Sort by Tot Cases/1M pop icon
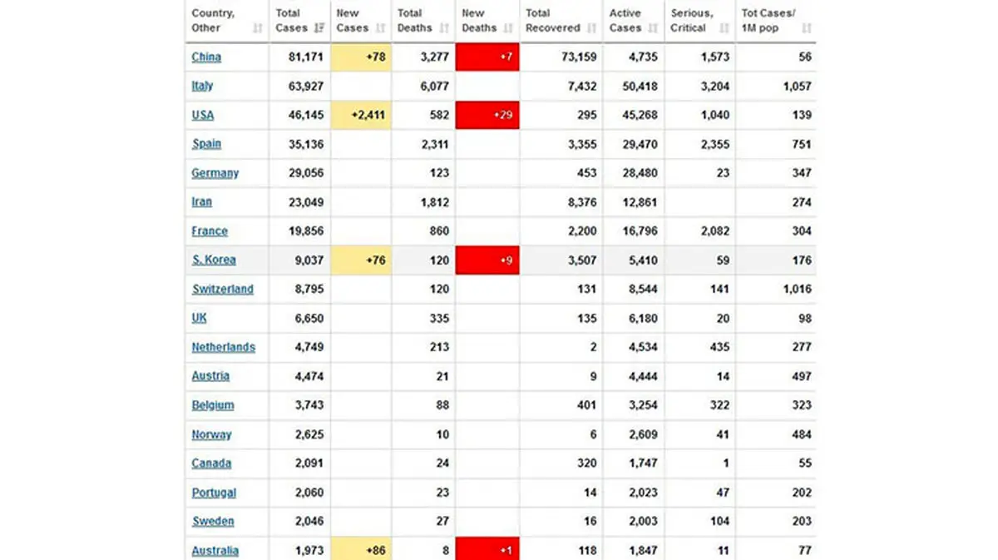The image size is (998, 560). coord(806,28)
